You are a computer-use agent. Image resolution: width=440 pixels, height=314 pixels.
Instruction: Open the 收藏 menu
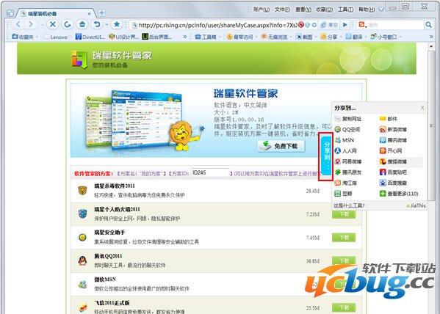[325, 10]
